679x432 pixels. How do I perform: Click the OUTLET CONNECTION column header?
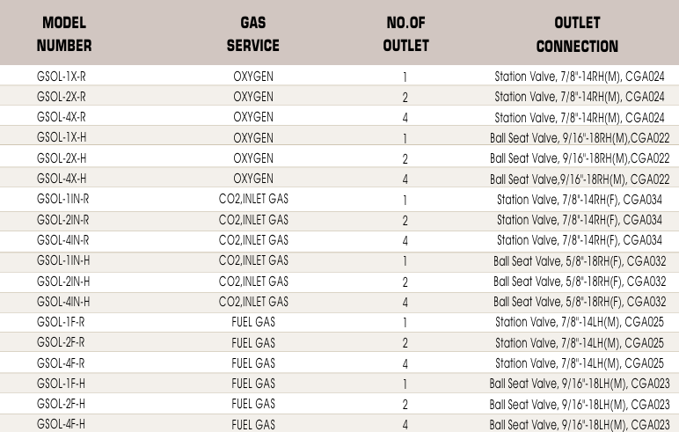(x=577, y=33)
